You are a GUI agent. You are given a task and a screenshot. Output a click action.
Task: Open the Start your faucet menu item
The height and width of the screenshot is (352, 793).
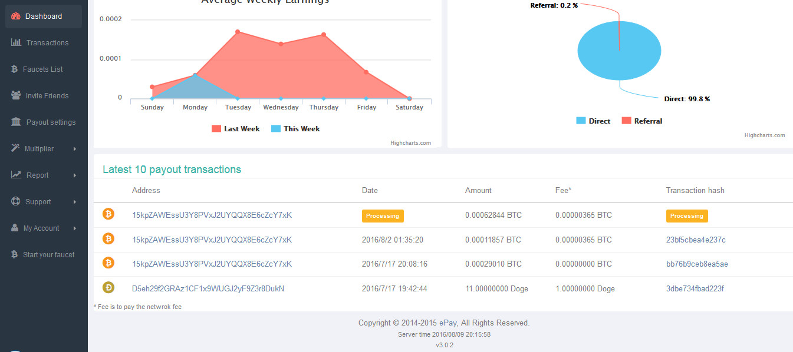[48, 255]
